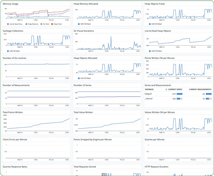
Task: Click _internal's current measurements bar
Action: [x=209, y=99]
